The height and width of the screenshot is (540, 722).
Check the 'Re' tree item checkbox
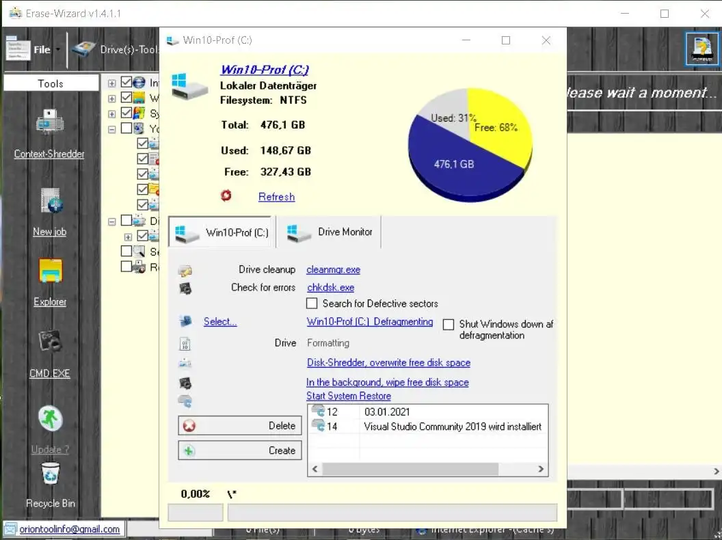point(126,267)
